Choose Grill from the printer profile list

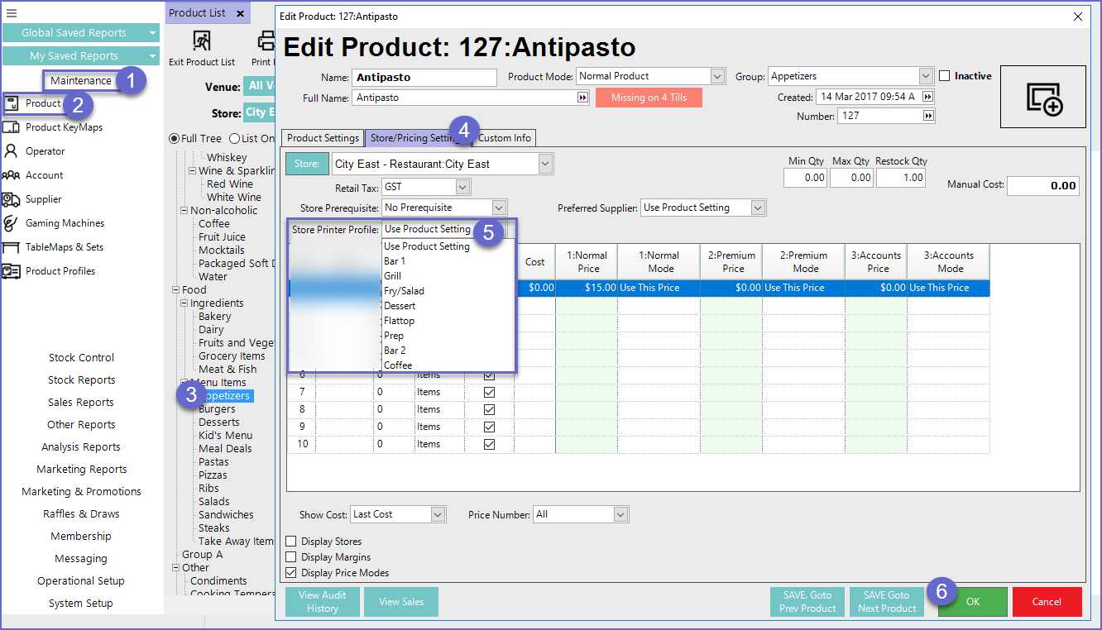tap(393, 276)
